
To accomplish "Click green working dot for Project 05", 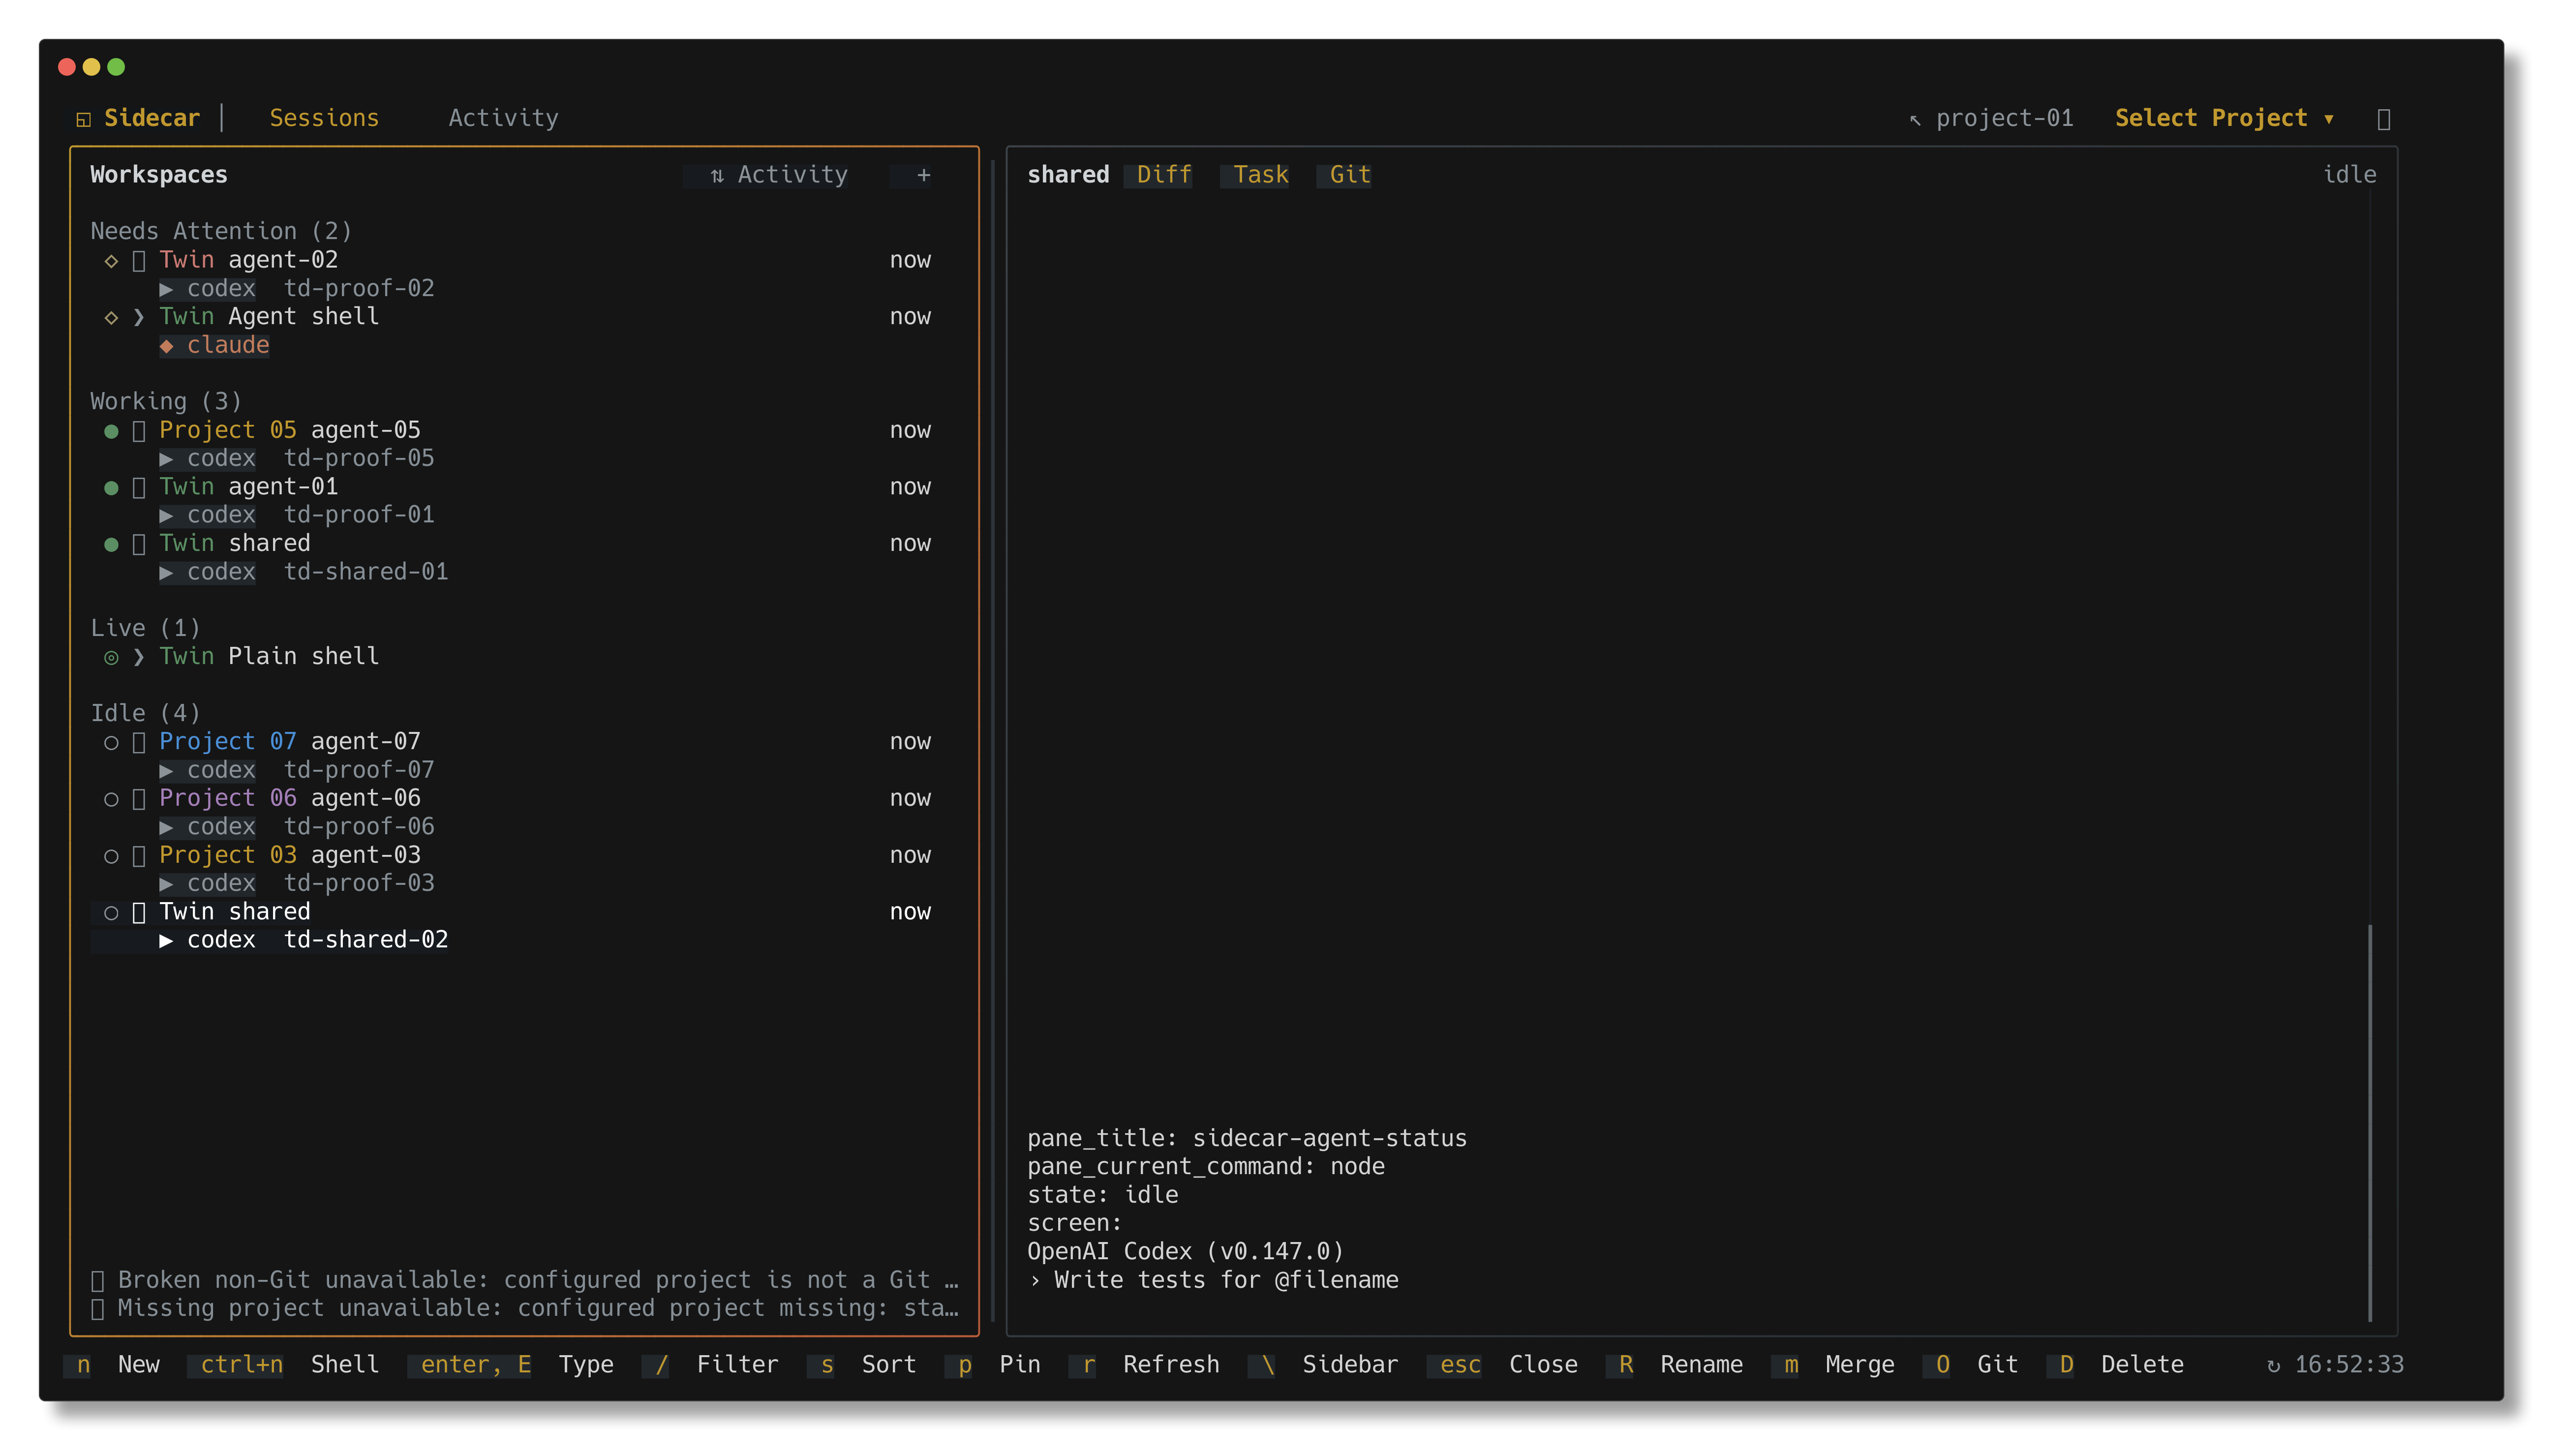I will 111,431.
